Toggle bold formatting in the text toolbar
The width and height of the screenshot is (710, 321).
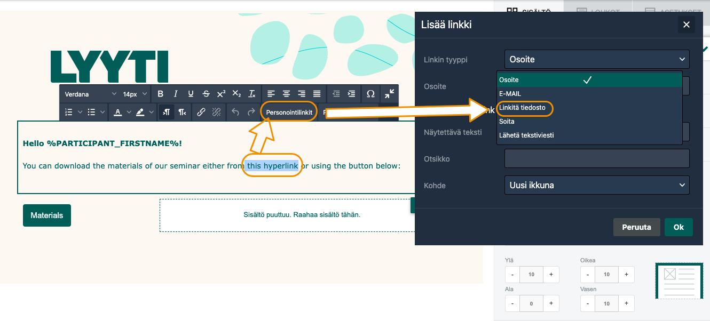click(x=160, y=94)
